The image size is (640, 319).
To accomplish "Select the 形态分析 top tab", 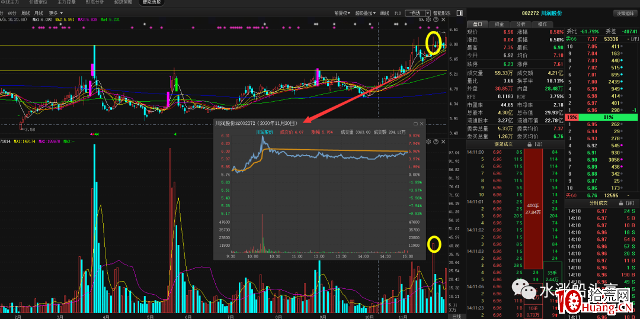I will [95, 2].
